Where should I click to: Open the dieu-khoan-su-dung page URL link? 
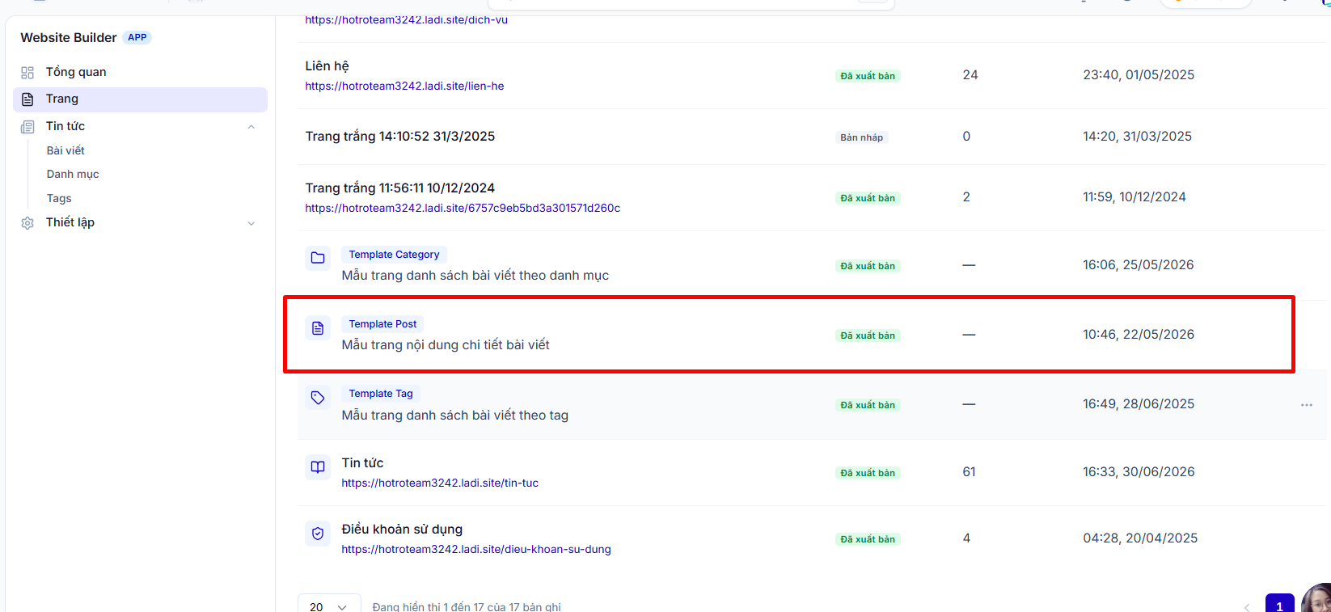click(x=476, y=549)
